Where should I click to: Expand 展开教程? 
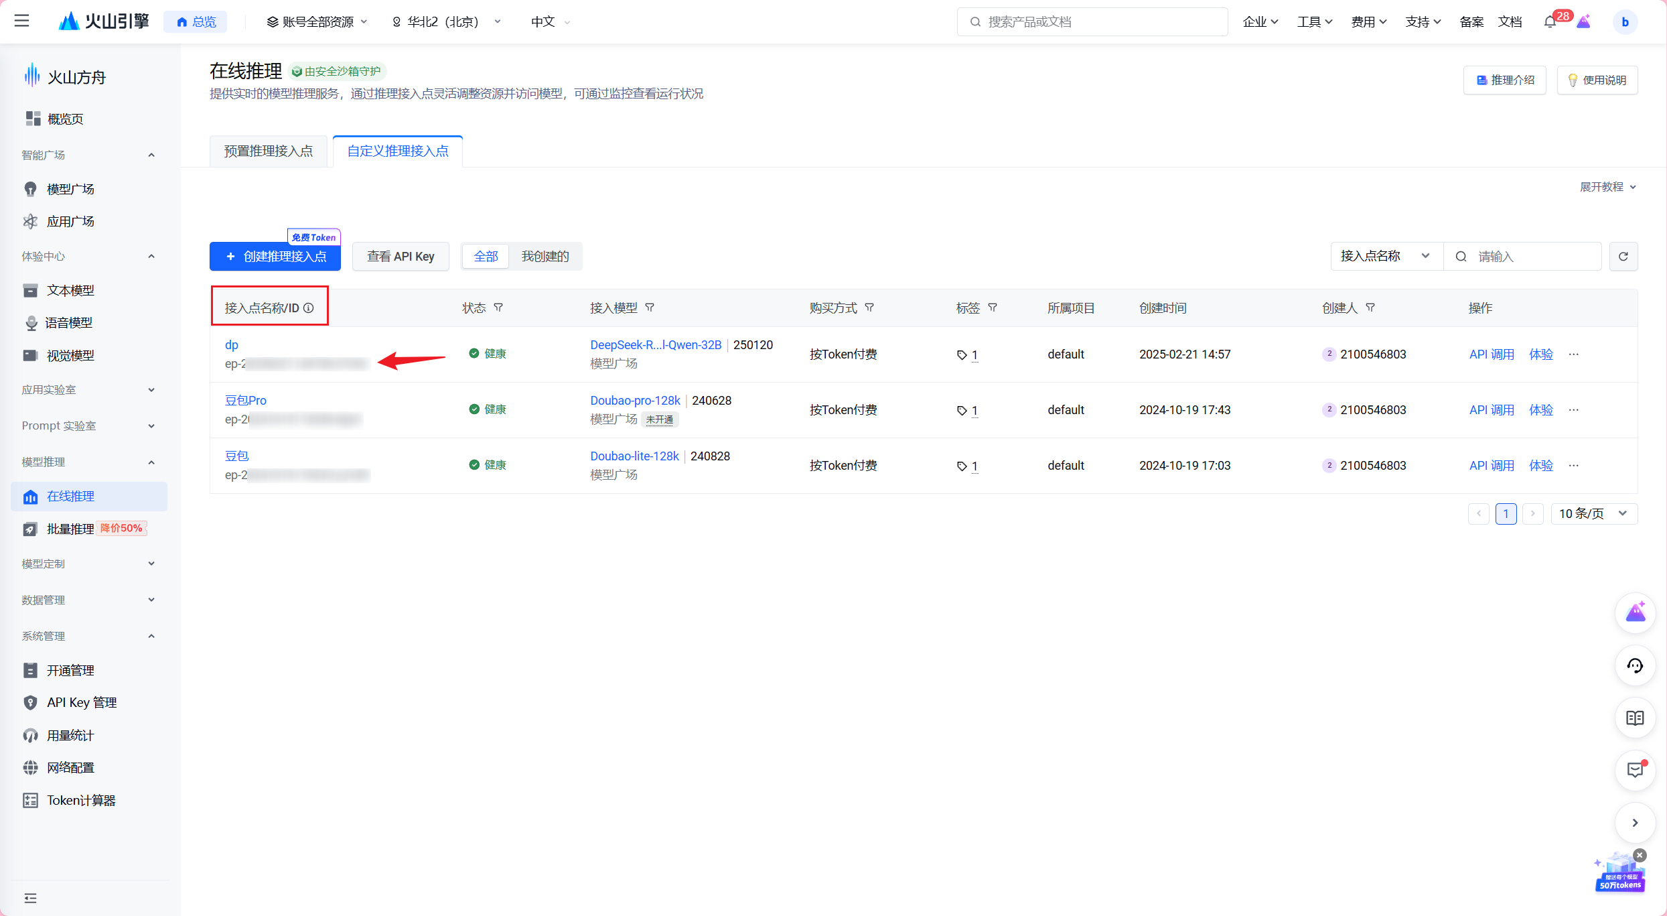(x=1608, y=187)
